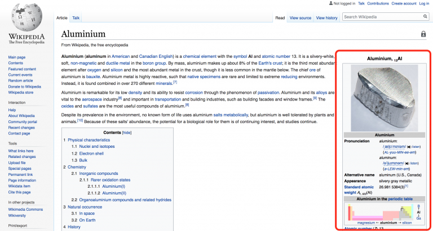Click the not-logged-in user icon

[x=331, y=3]
